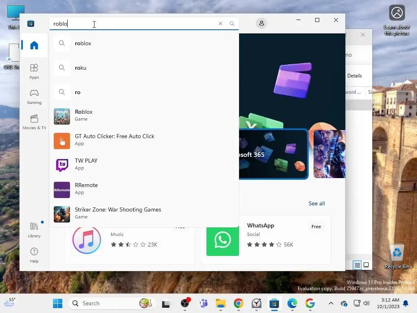Click the Roblox game thumbnail icon
This screenshot has width=417, height=313.
coord(62,116)
